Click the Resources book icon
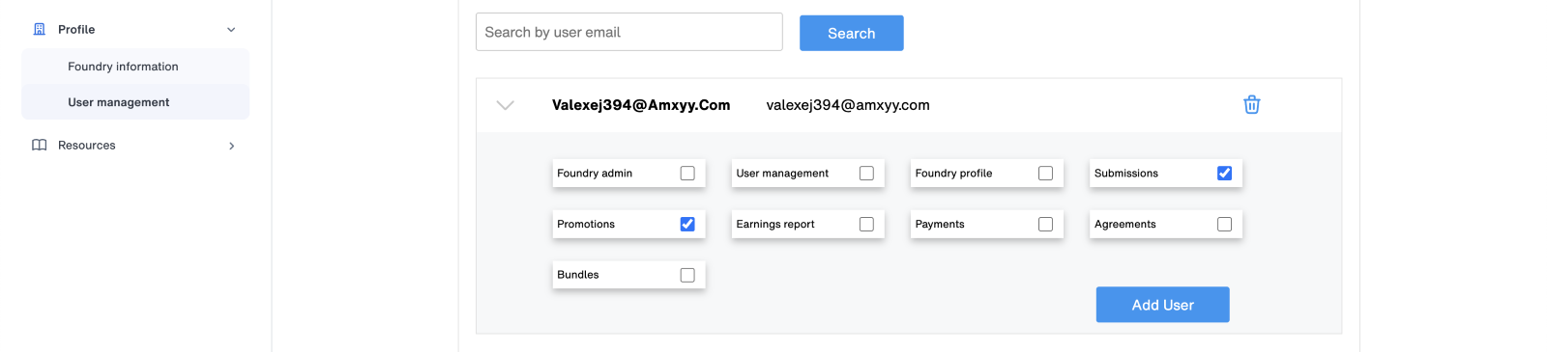1547x352 pixels. (x=40, y=145)
